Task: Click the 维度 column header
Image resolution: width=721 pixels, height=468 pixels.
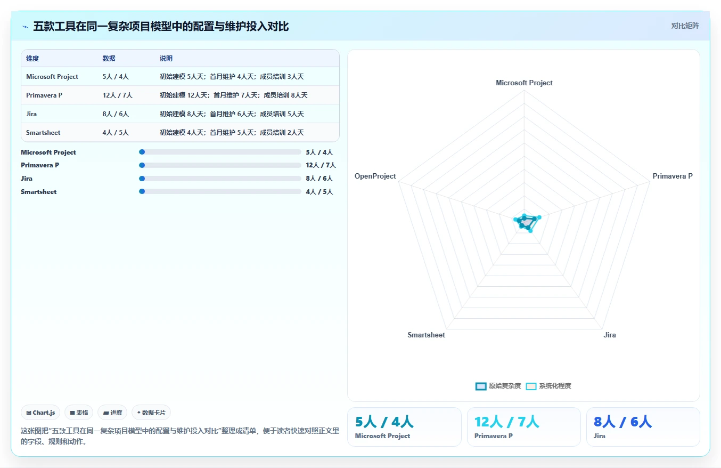Action: coord(32,59)
